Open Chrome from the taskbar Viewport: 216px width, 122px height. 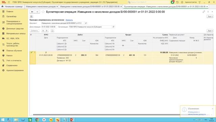point(37,120)
